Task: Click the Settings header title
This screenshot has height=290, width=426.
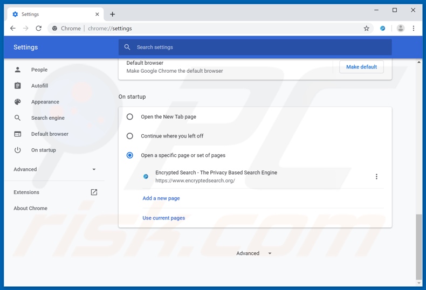Action: [x=26, y=47]
